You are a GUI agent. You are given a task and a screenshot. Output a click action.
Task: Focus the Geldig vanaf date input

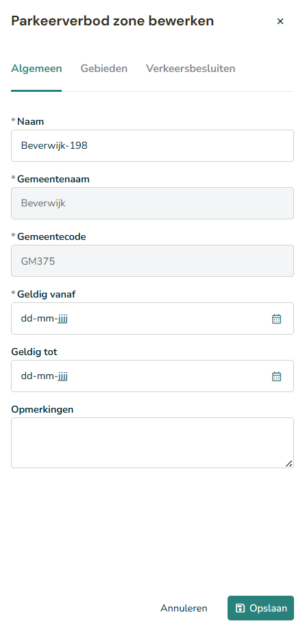152,318
